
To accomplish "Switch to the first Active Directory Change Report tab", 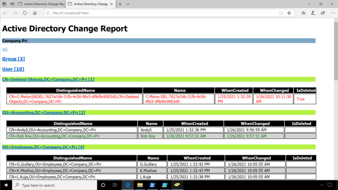I will (x=41, y=4).
